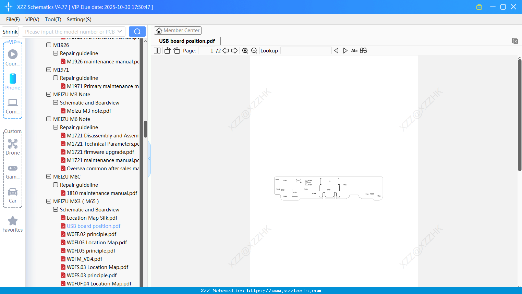Click the yellow VIP shop icon in title bar

point(479,7)
